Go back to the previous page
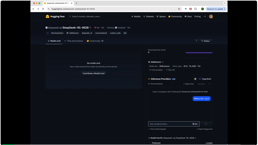The image size is (258, 145). click(34, 9)
